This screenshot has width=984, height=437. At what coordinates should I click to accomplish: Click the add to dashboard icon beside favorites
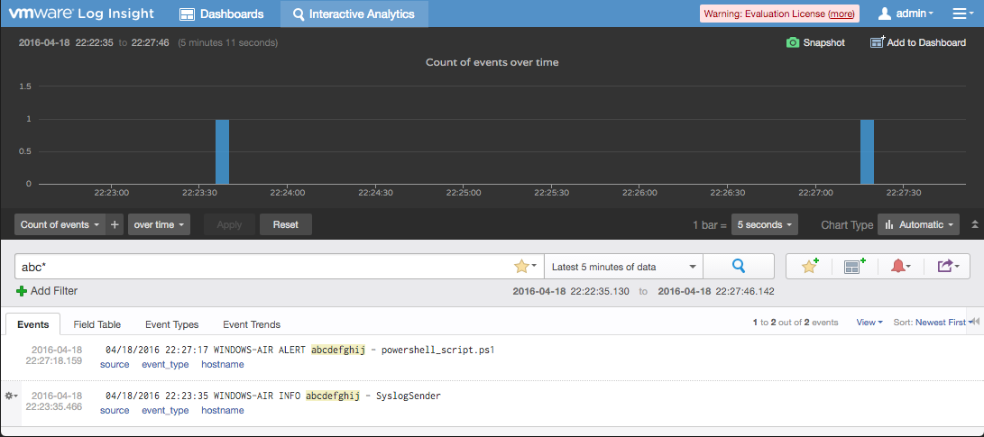(x=854, y=267)
